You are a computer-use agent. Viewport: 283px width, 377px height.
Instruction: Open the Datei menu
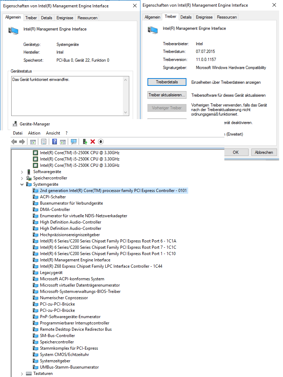18,133
